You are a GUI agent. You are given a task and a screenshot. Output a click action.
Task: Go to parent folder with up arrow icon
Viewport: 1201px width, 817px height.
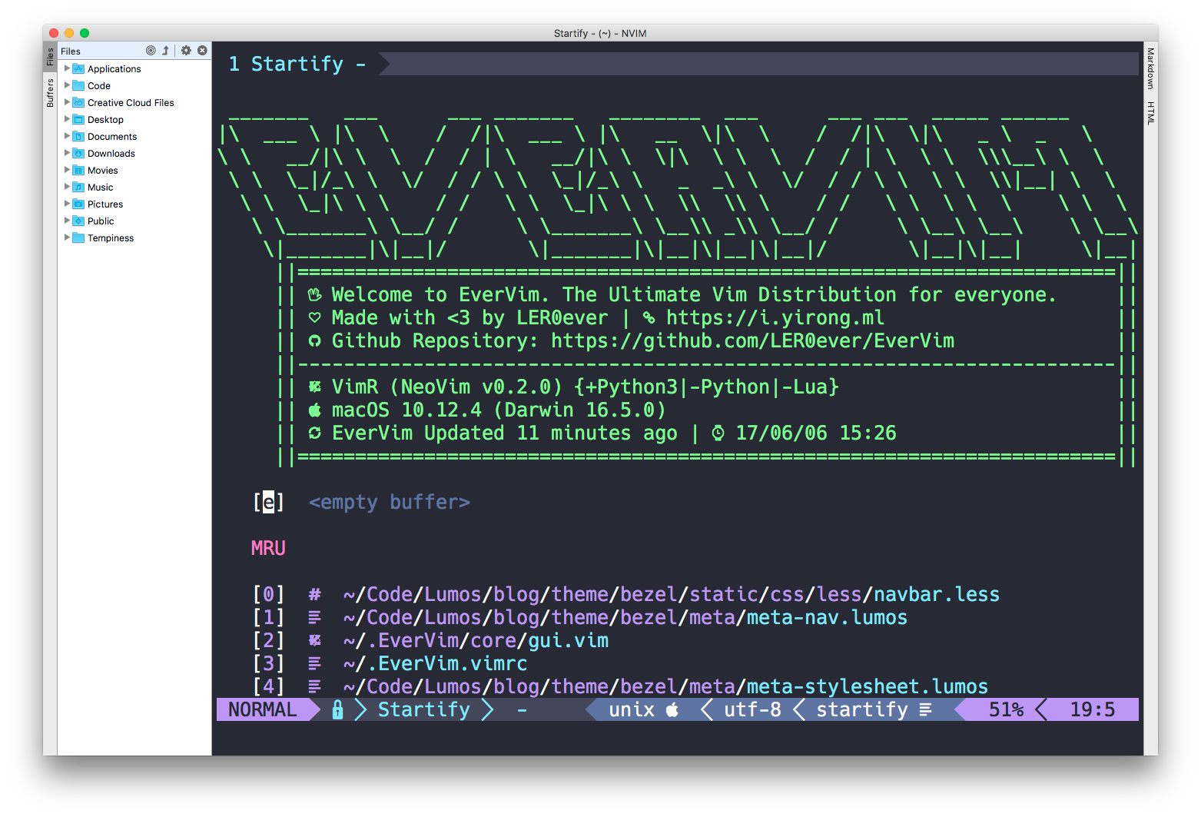click(165, 51)
